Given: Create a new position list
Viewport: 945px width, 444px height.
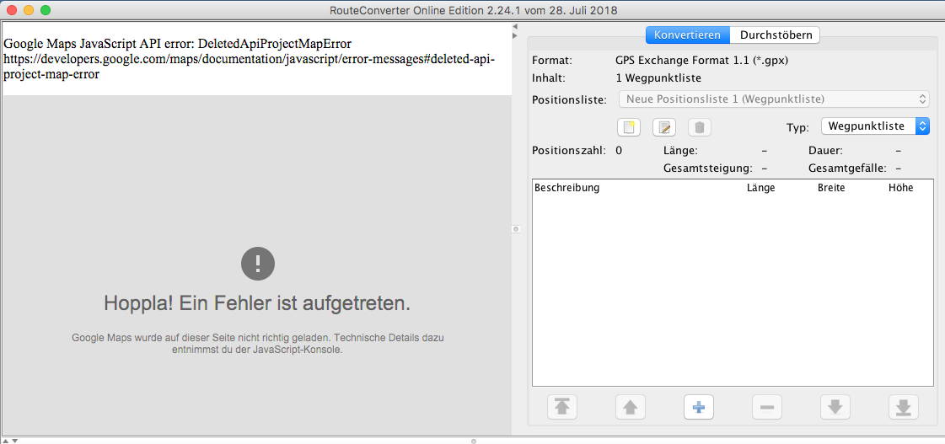Looking at the screenshot, I should coord(629,127).
